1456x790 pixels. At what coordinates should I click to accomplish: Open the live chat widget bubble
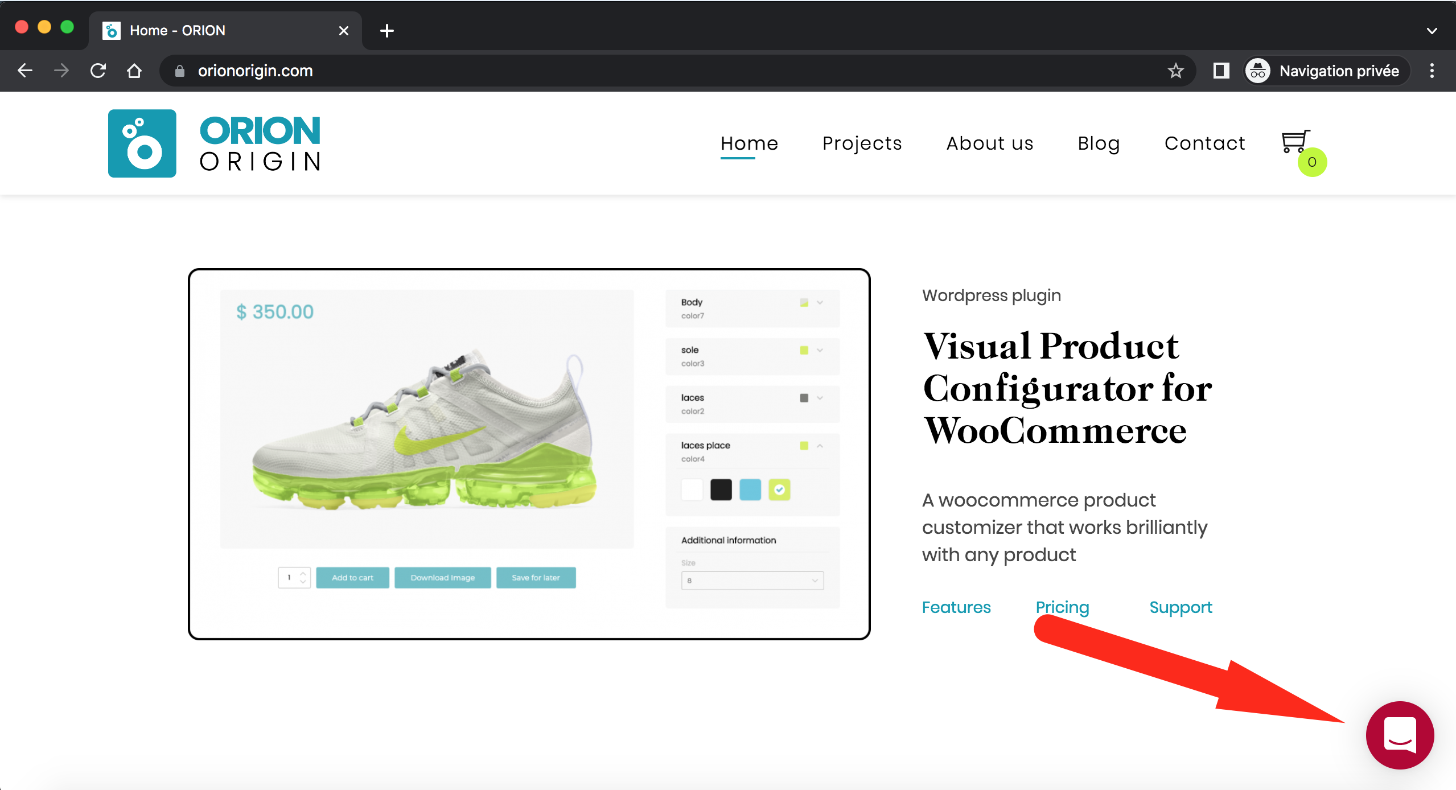(1399, 735)
